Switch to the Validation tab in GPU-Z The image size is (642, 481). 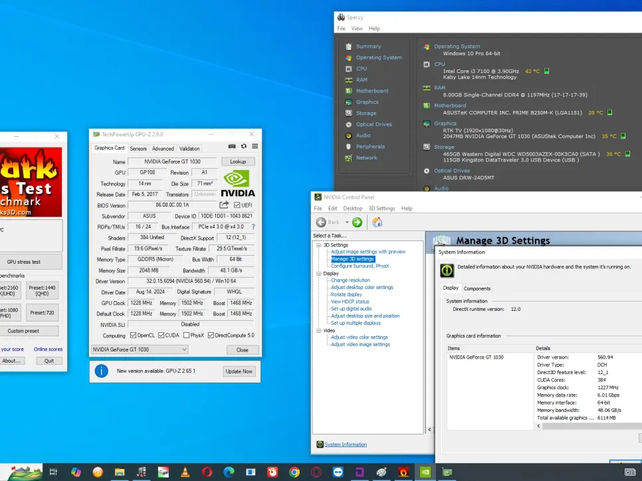[189, 149]
